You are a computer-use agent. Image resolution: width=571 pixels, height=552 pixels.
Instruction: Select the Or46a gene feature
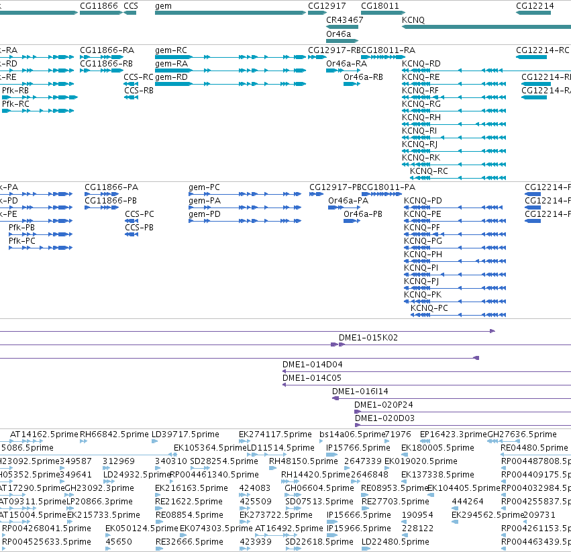click(x=342, y=40)
